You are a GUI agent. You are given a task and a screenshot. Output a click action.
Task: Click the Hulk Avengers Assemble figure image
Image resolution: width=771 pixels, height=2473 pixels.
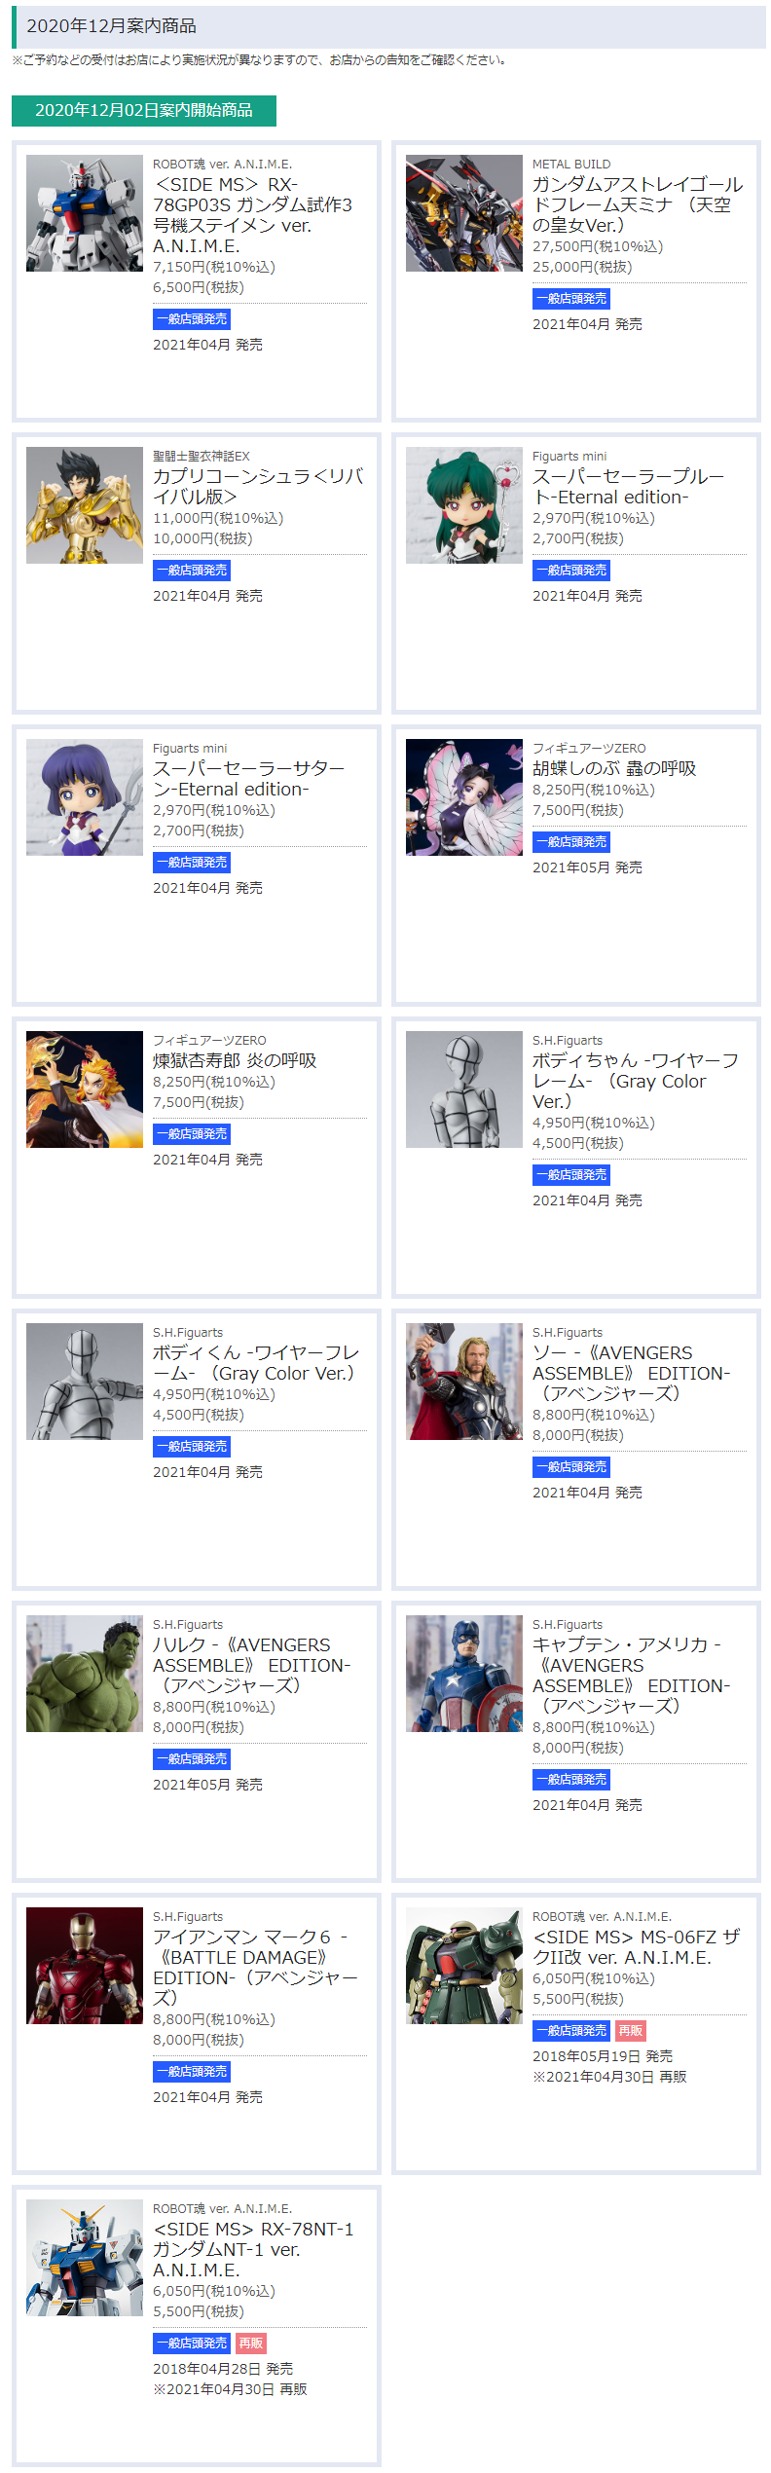point(85,1674)
